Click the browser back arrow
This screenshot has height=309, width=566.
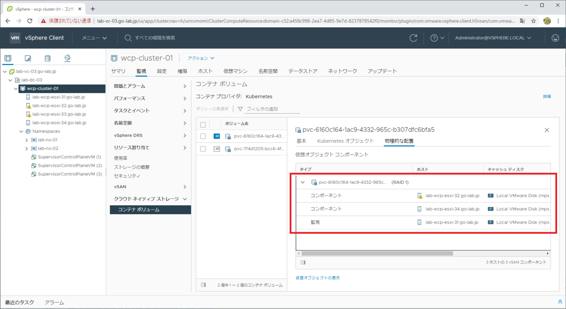click(8, 21)
